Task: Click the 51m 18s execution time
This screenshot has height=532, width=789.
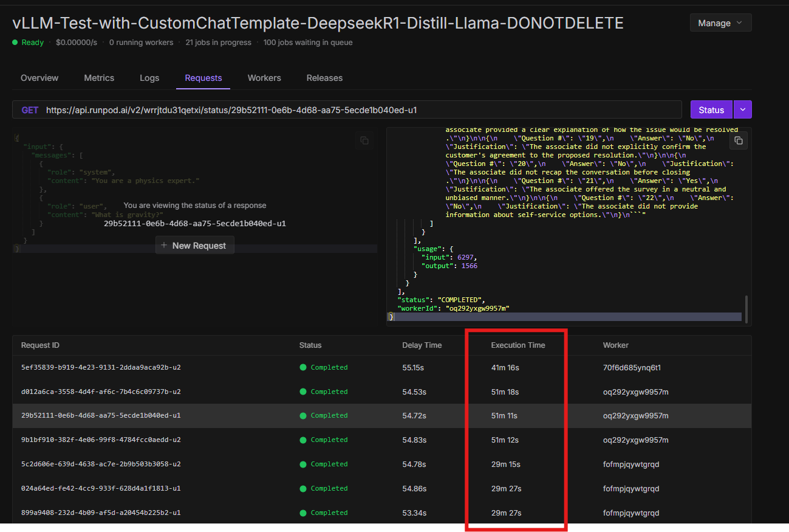Action: [x=505, y=392]
